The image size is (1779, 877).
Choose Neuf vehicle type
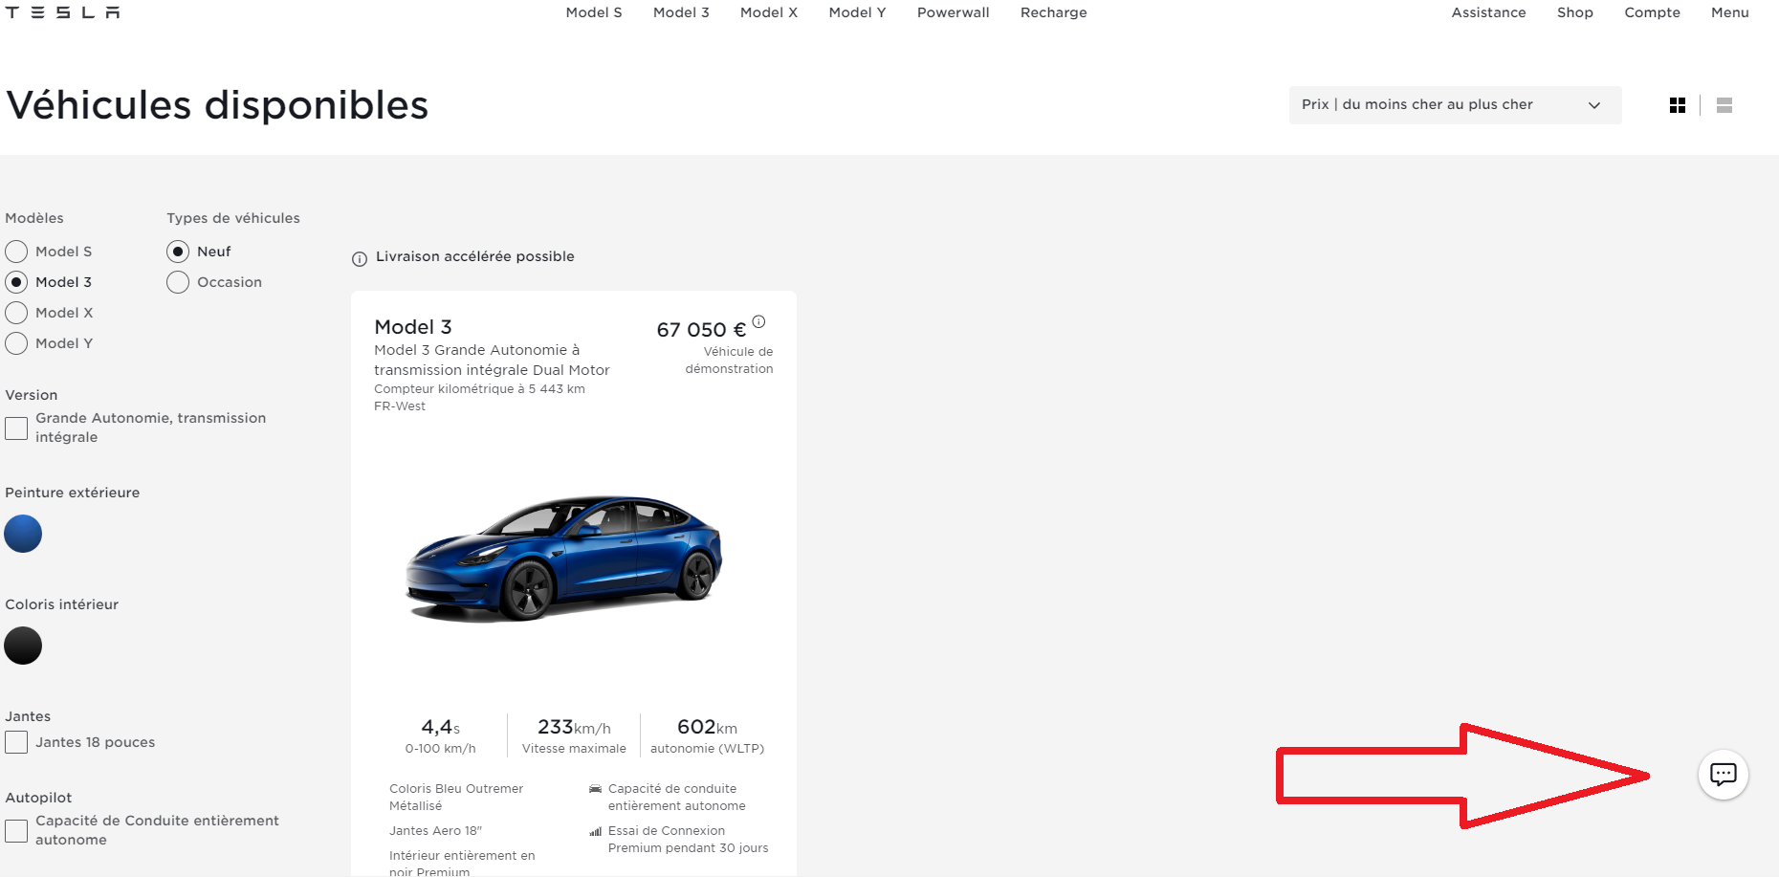(x=178, y=252)
